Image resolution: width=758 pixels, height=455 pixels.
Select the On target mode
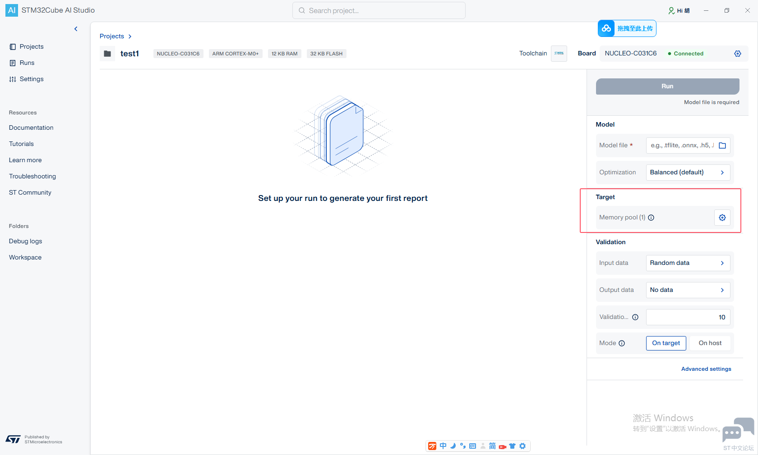666,343
